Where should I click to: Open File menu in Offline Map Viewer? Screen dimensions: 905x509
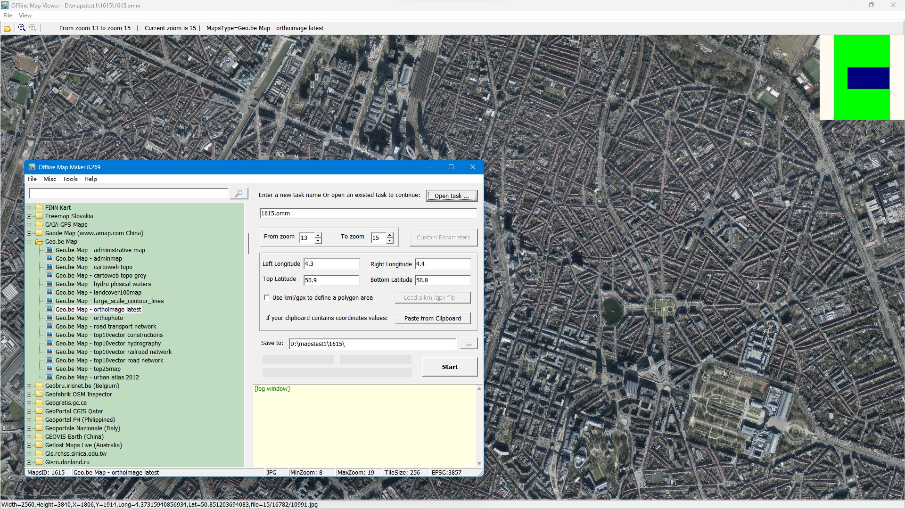pyautogui.click(x=8, y=16)
